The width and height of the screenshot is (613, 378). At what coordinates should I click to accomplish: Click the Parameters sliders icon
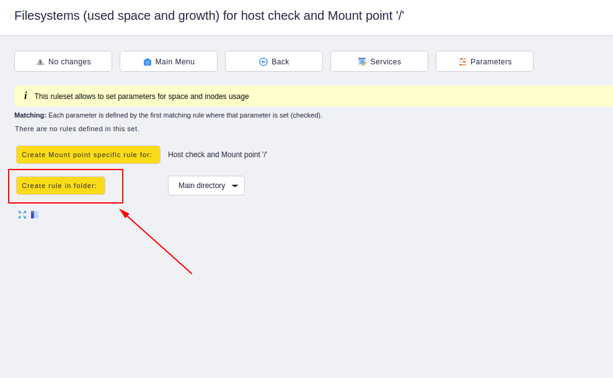tap(462, 62)
